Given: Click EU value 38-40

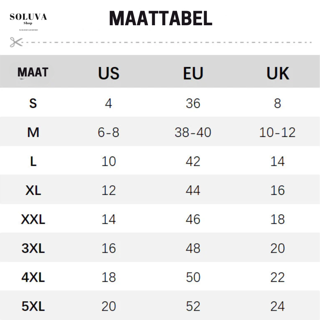Looking at the screenshot, I should 193,133.
